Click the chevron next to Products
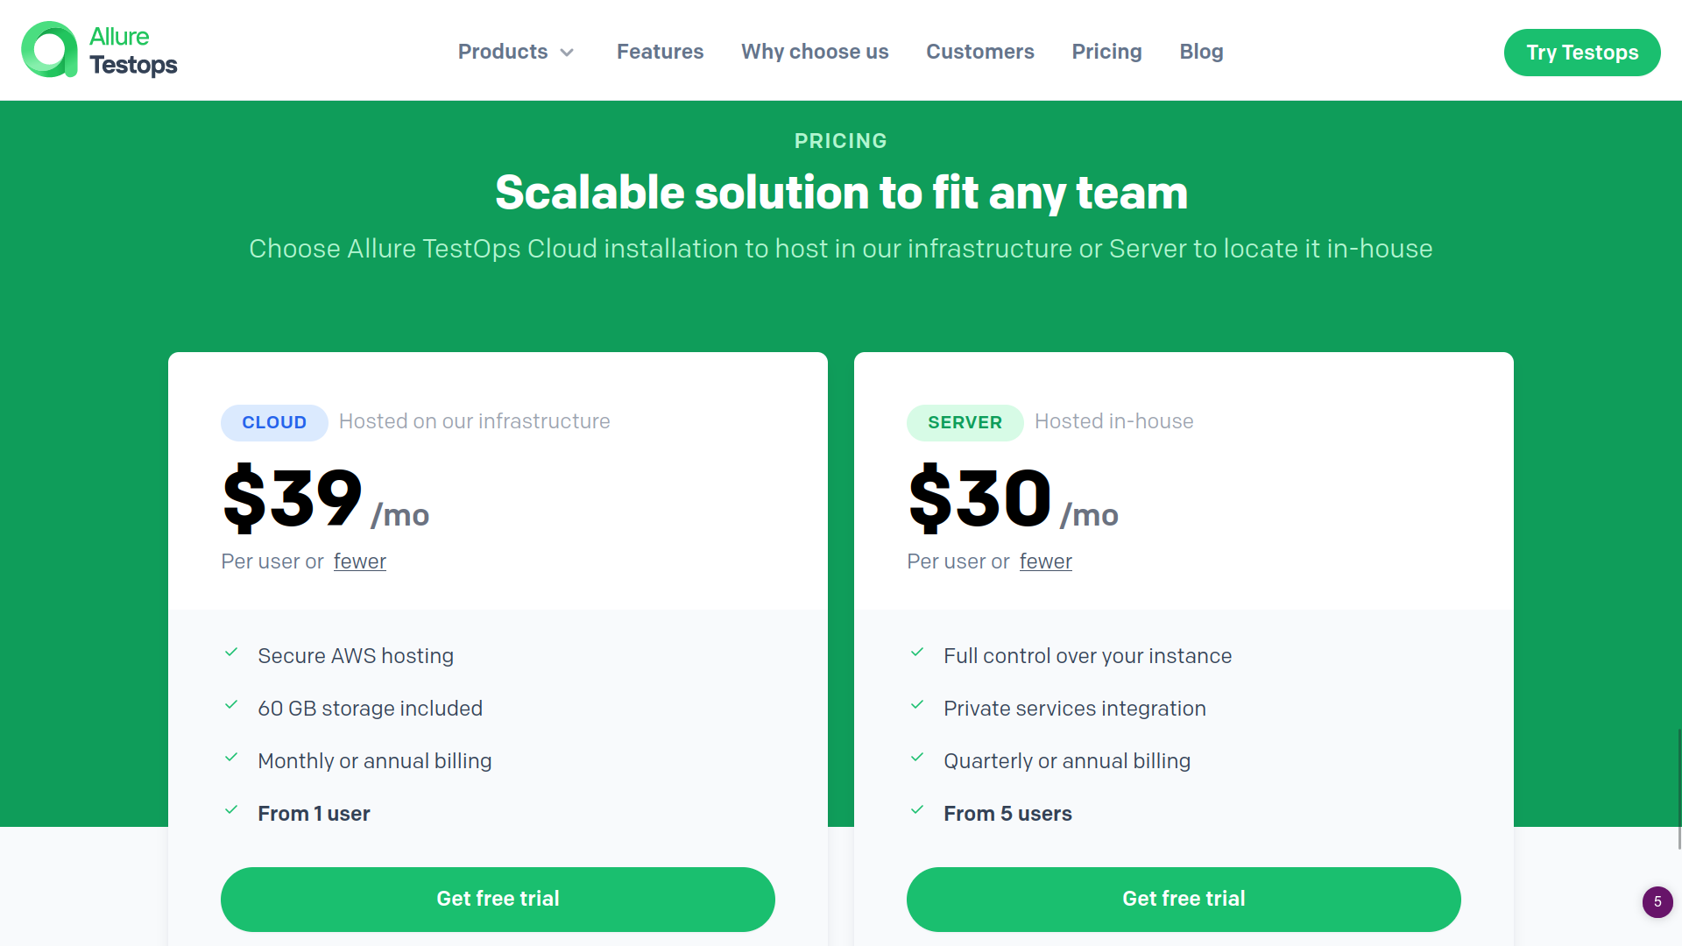 [568, 53]
